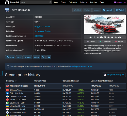Open the Xbox Game Studios publisher link
The height and width of the screenshot is (116, 127).
[x=43, y=31]
